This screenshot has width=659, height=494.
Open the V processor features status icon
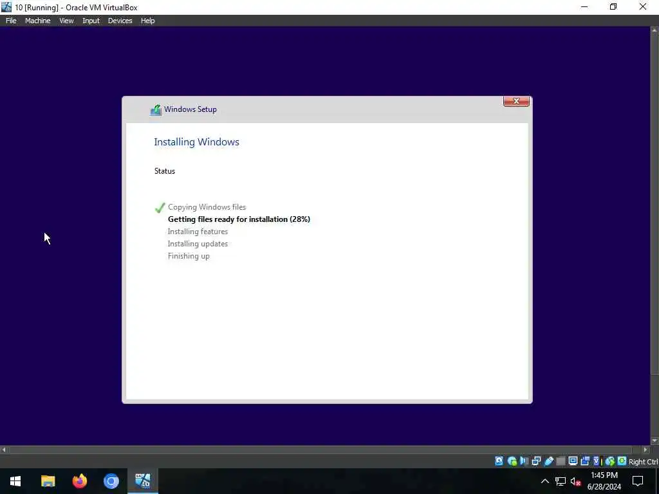[596, 461]
